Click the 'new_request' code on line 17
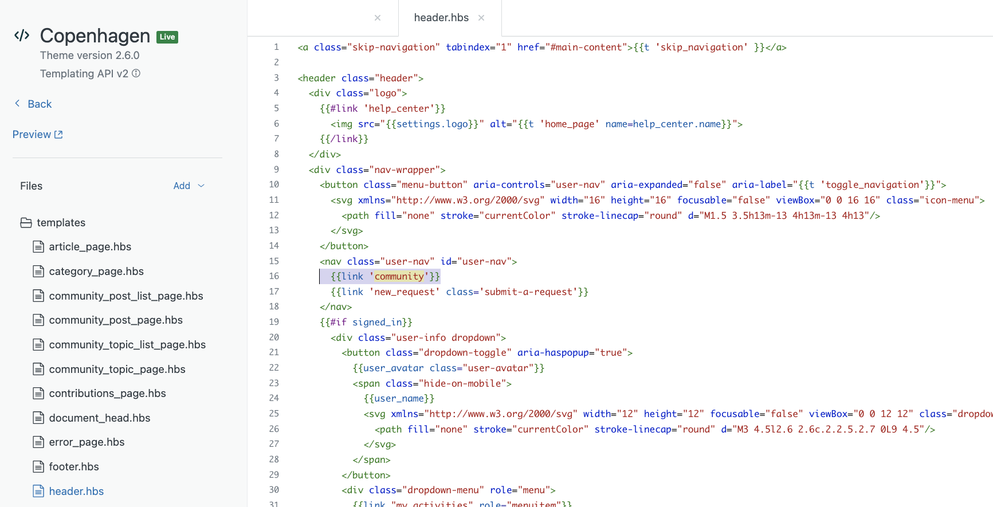 (405, 292)
